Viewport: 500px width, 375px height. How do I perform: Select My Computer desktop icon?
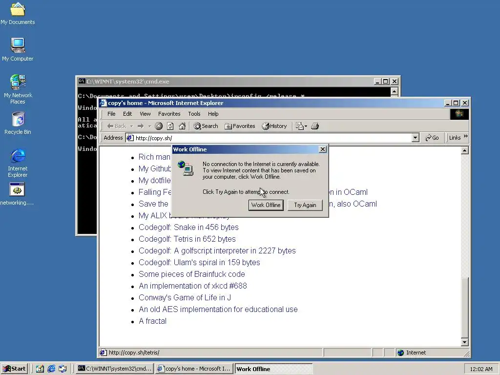click(x=18, y=49)
